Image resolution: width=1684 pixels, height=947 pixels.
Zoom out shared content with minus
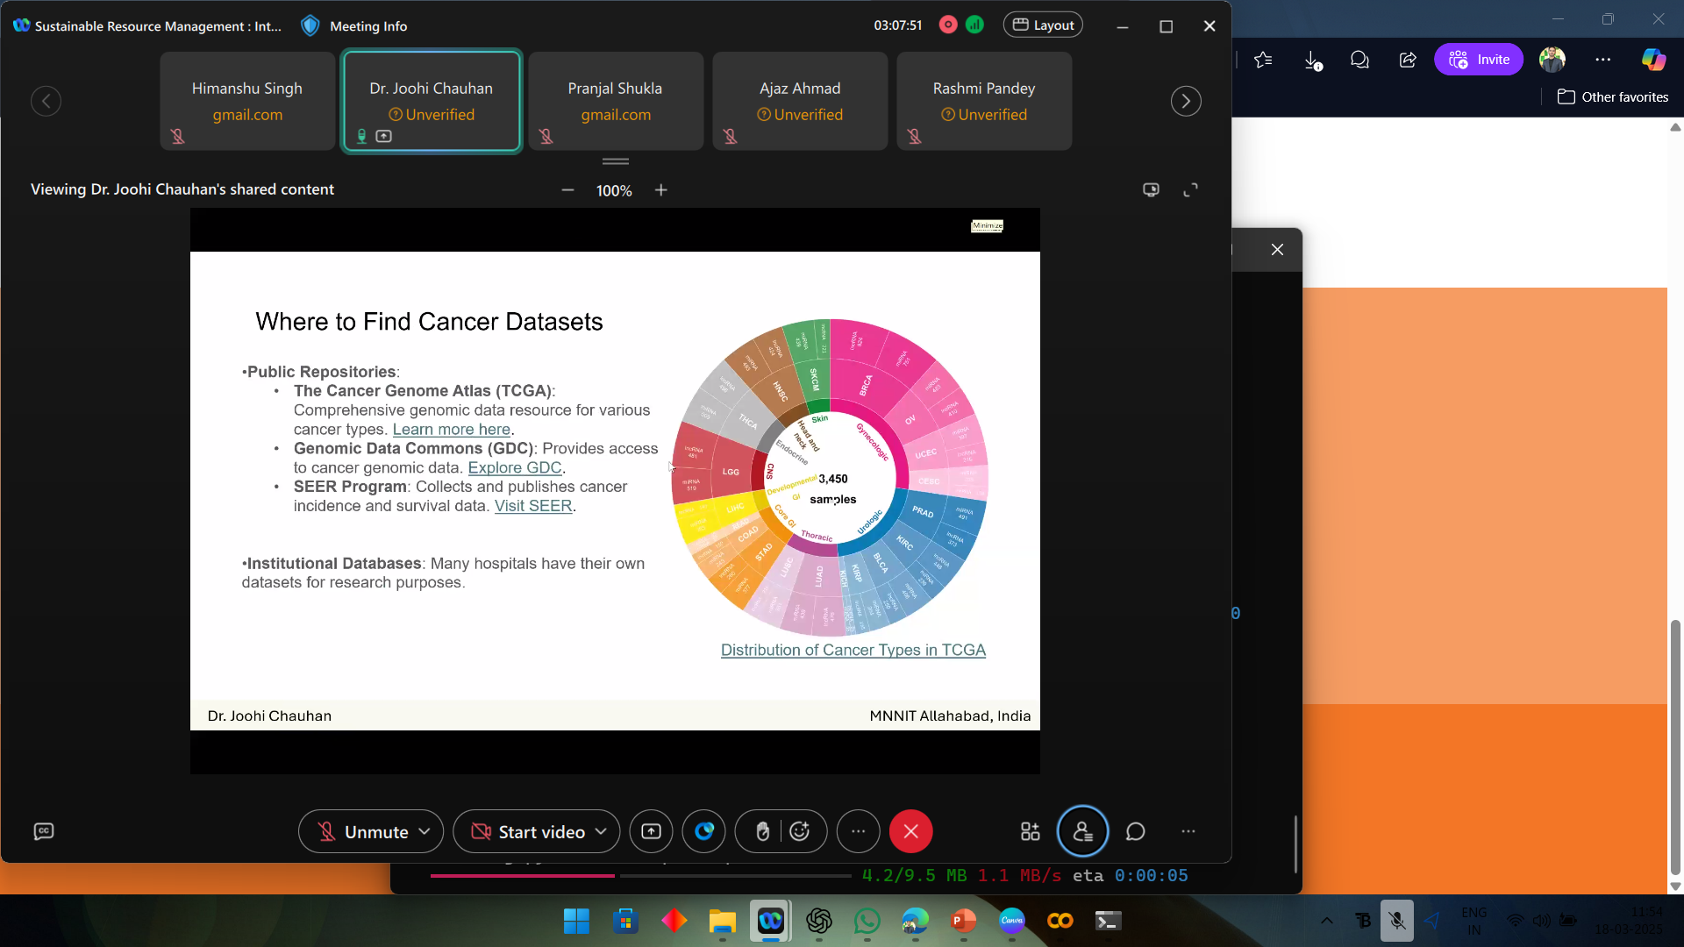point(567,190)
